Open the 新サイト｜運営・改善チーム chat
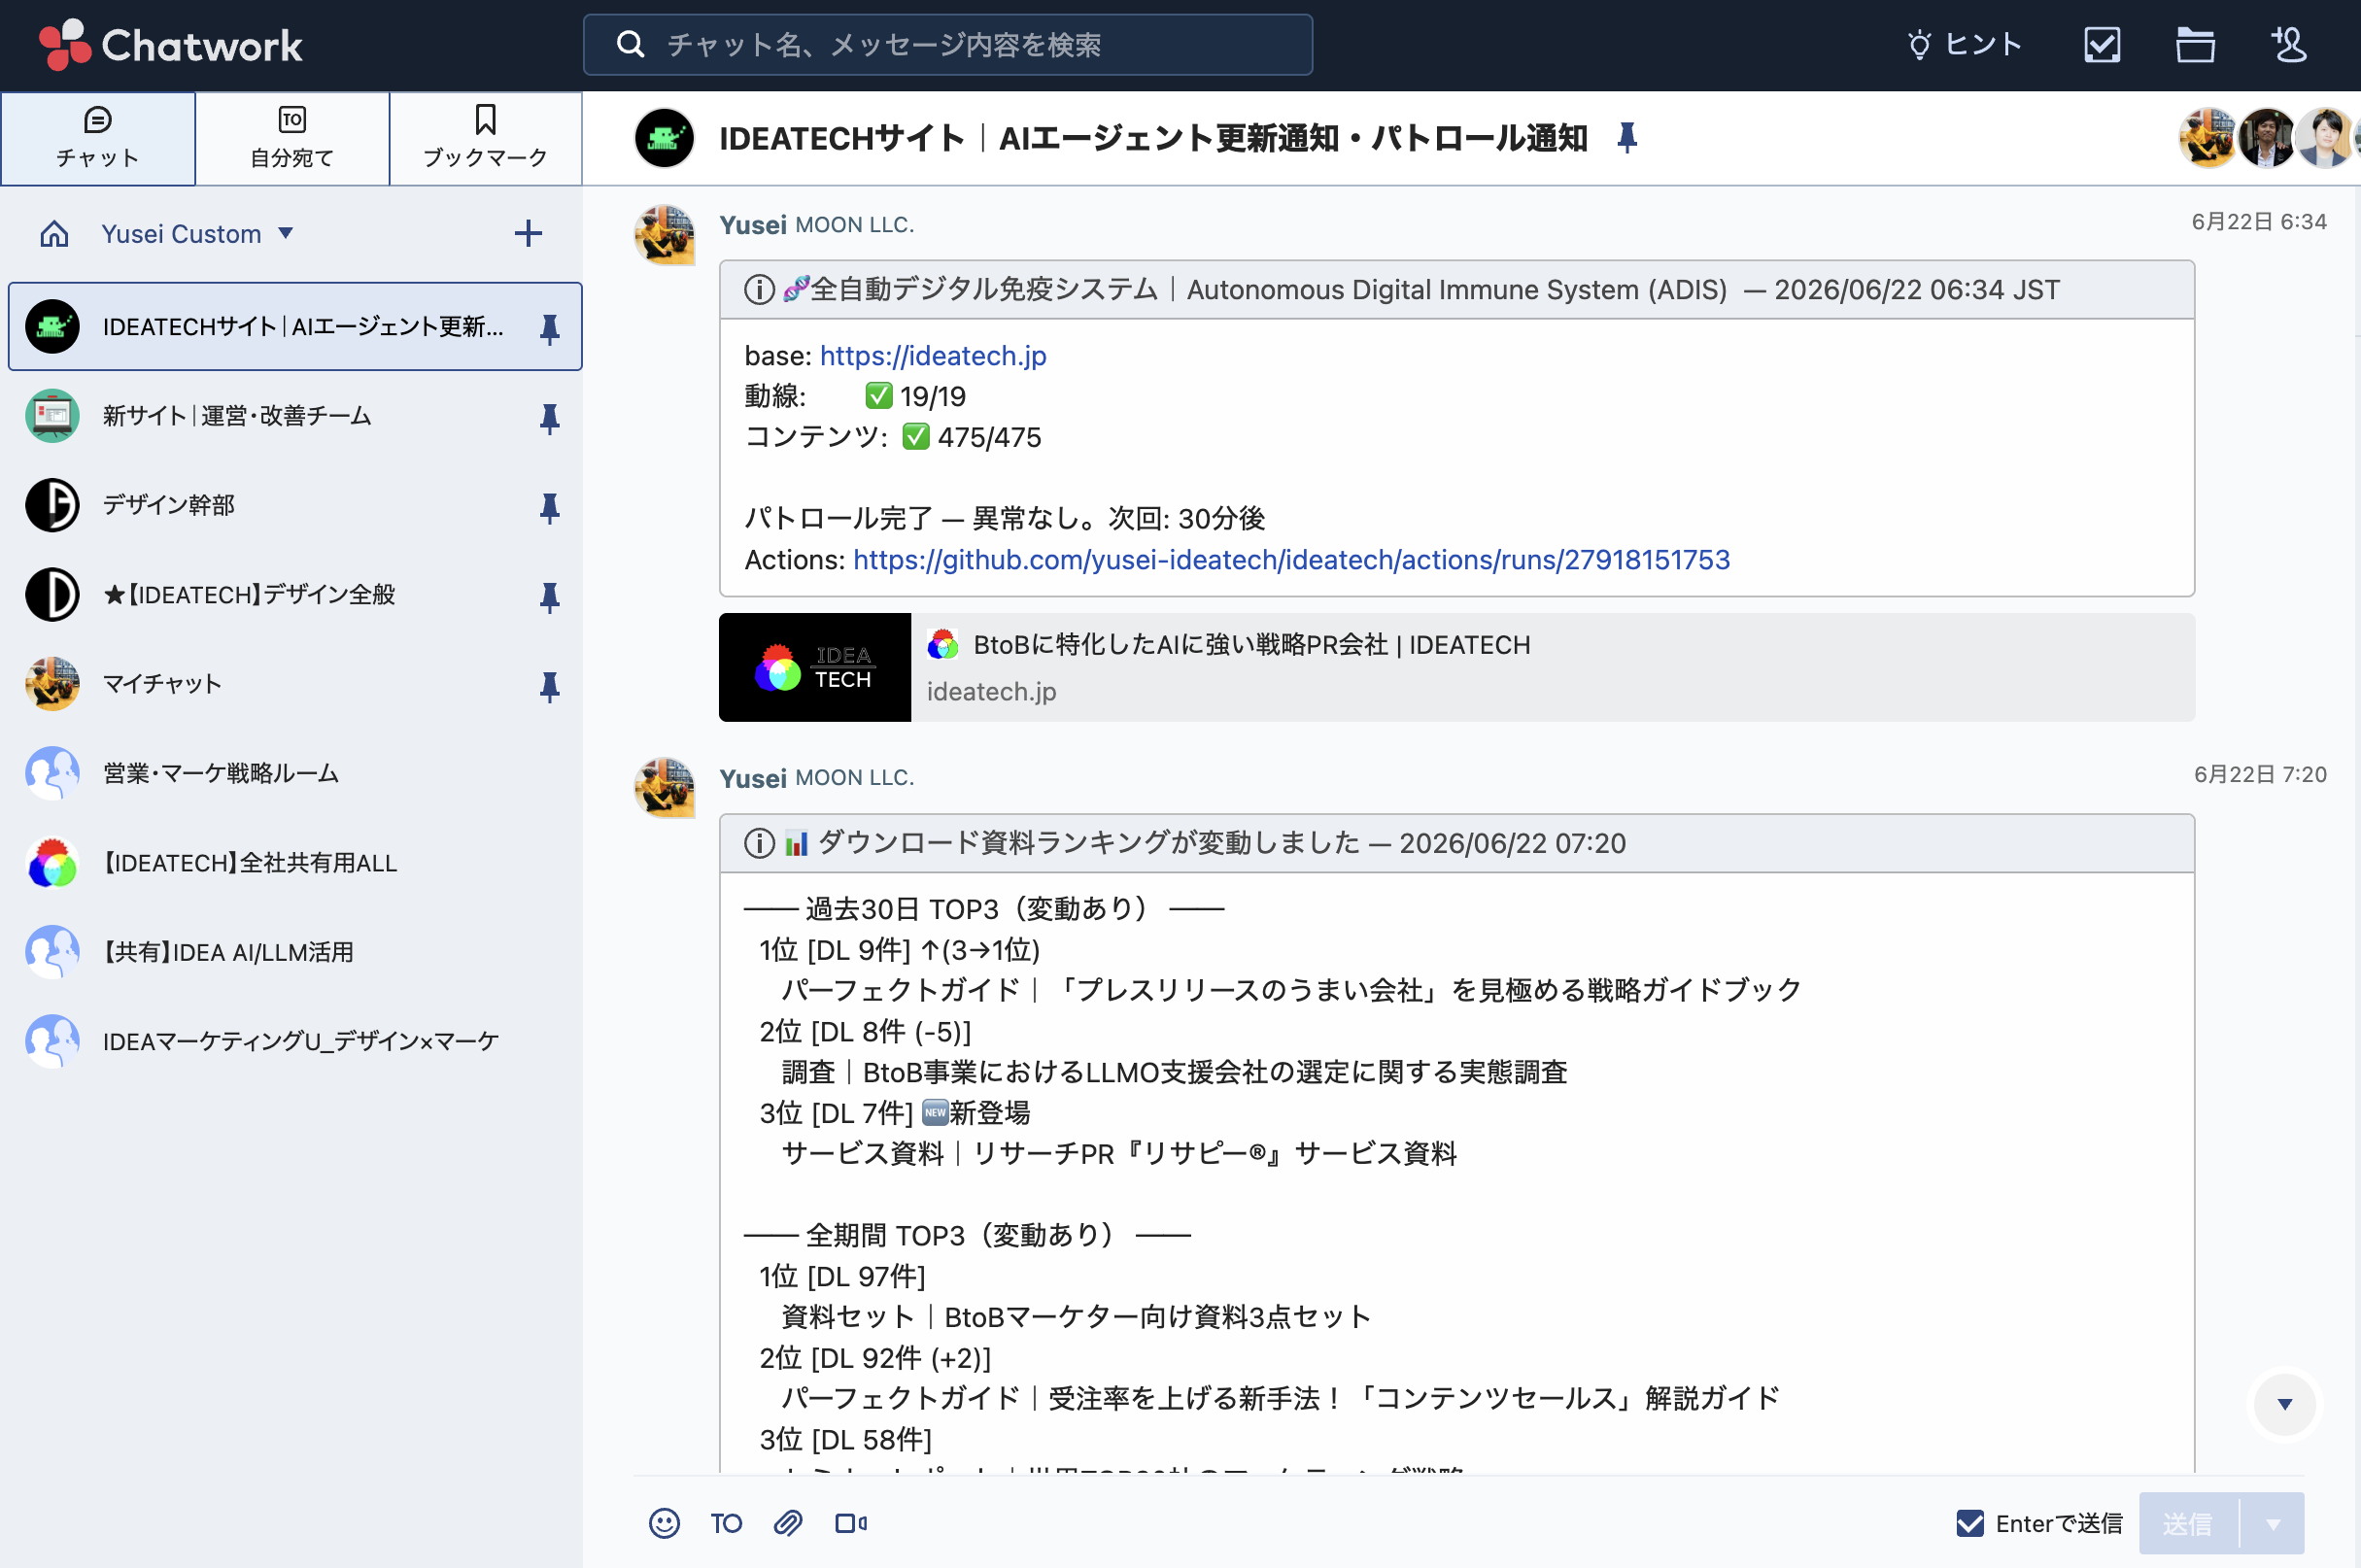This screenshot has height=1568, width=2361. [x=294, y=416]
